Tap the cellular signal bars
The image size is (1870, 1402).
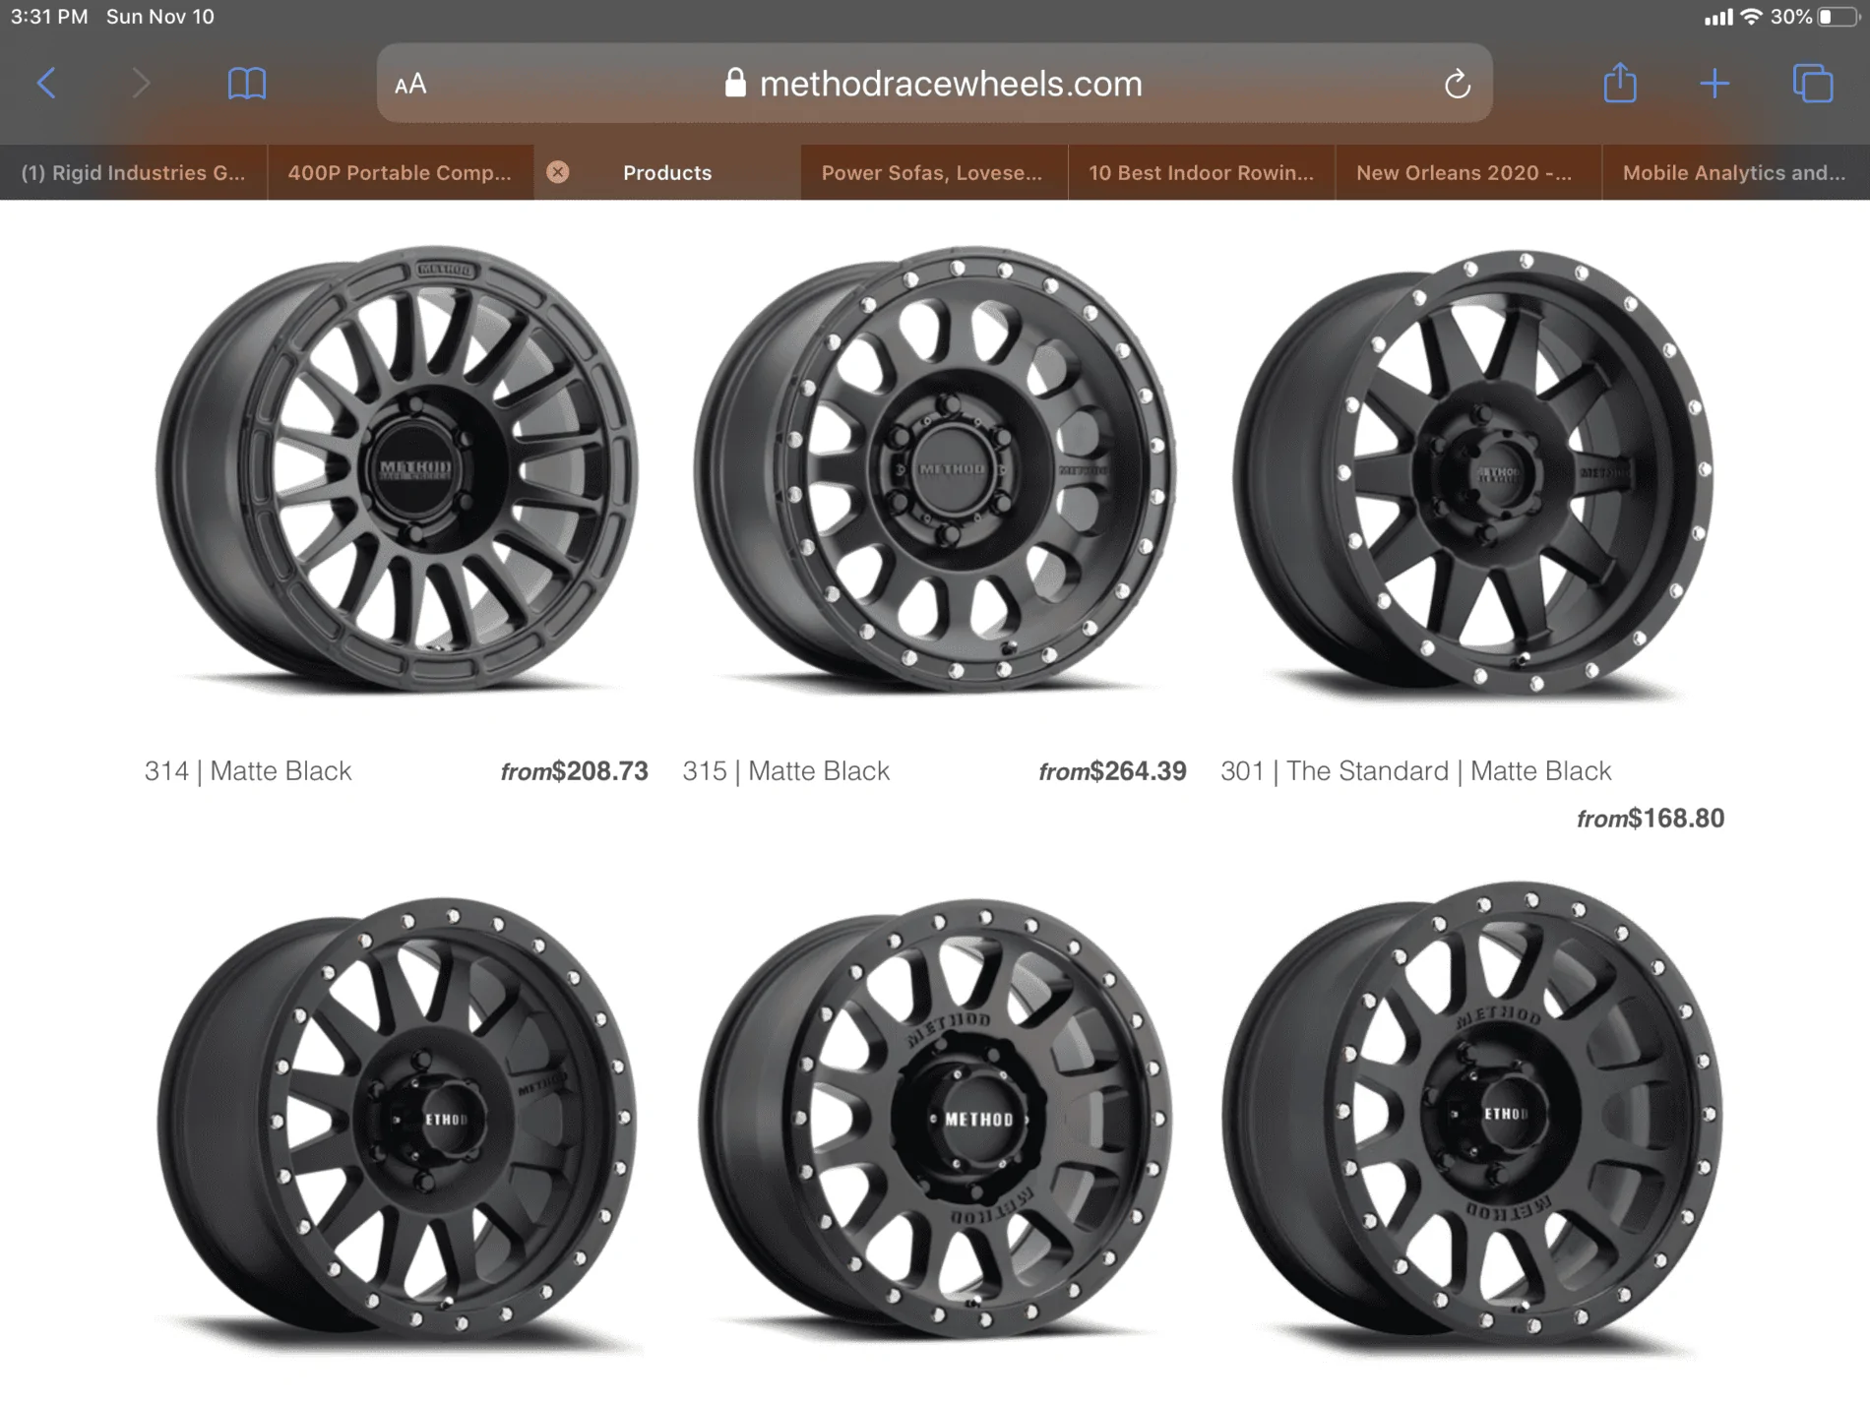click(x=1718, y=18)
